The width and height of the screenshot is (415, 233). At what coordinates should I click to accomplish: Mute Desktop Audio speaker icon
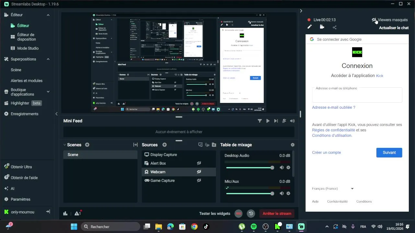(282, 168)
